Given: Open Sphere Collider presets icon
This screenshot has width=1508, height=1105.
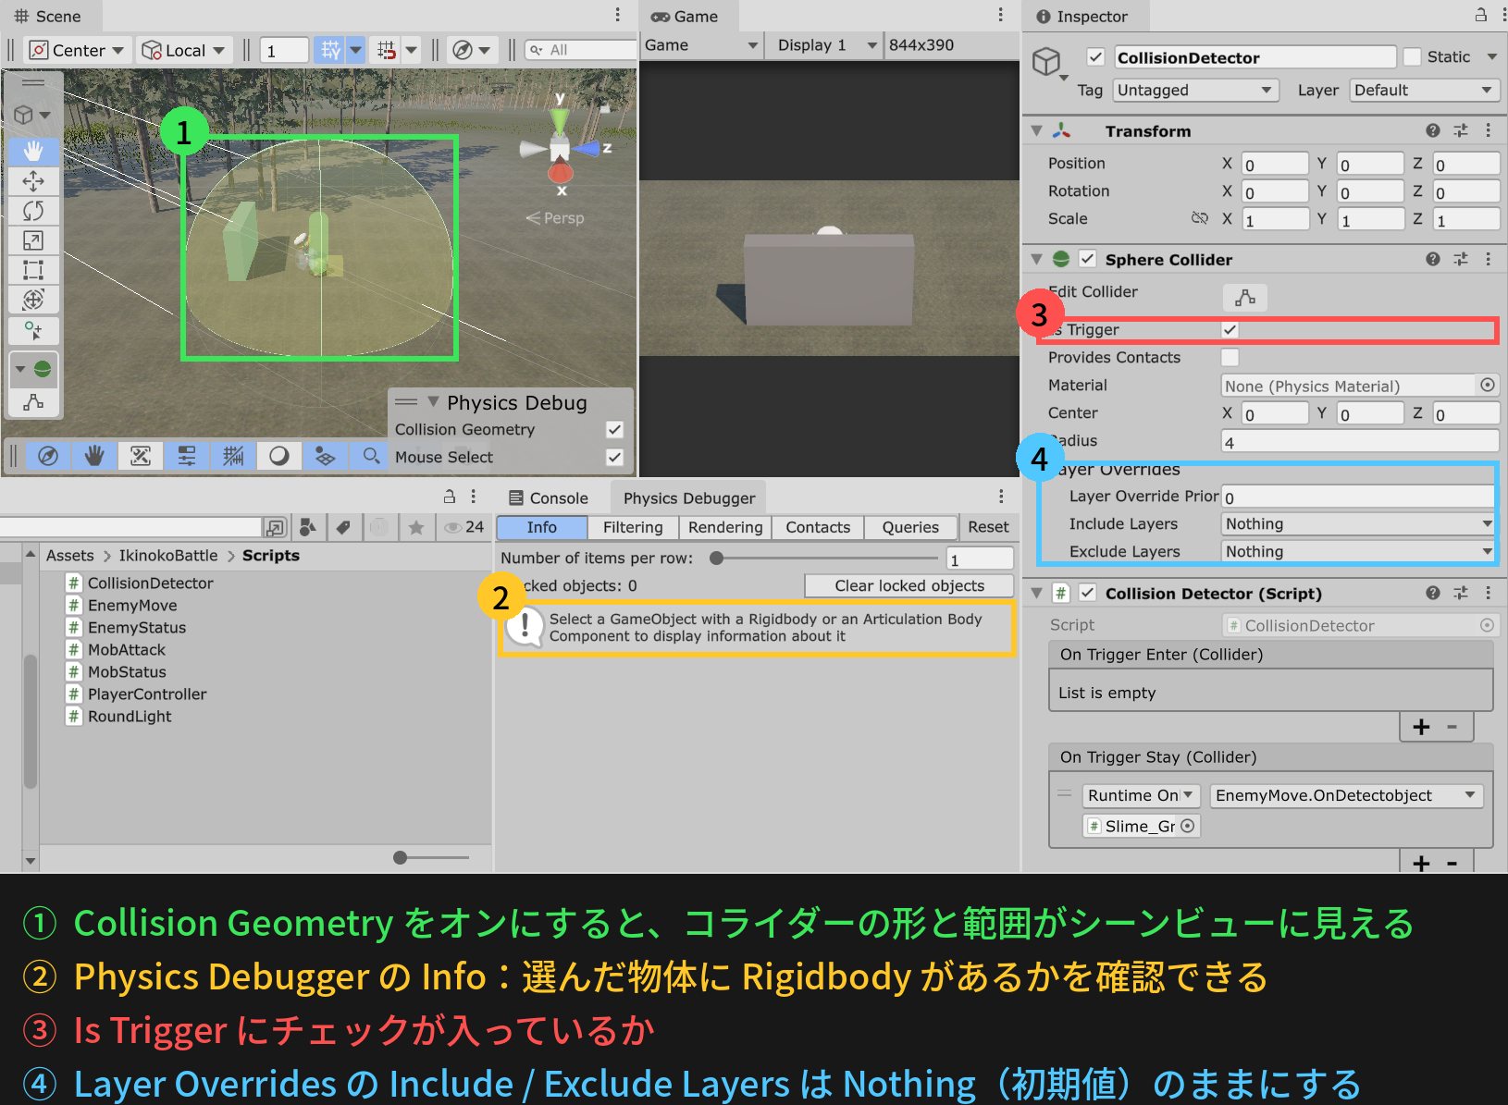Looking at the screenshot, I should 1461,259.
